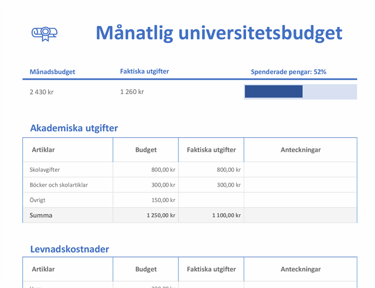Select the Summa row label
Screen dimensions: 375x288
pos(41,215)
